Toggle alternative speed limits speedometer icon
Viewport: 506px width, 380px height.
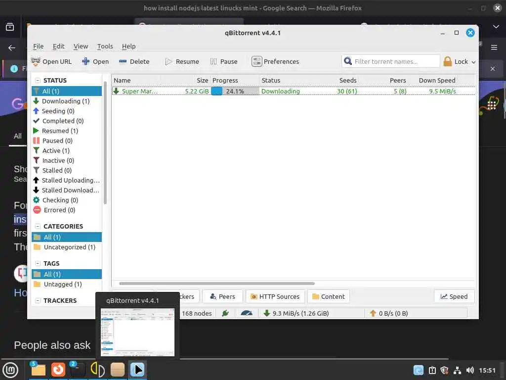pos(247,313)
